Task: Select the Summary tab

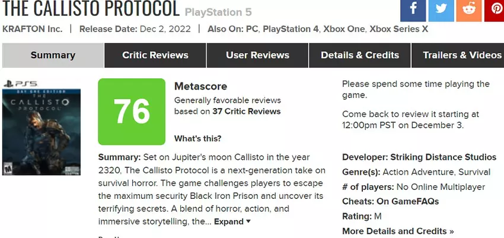Action: [x=53, y=55]
